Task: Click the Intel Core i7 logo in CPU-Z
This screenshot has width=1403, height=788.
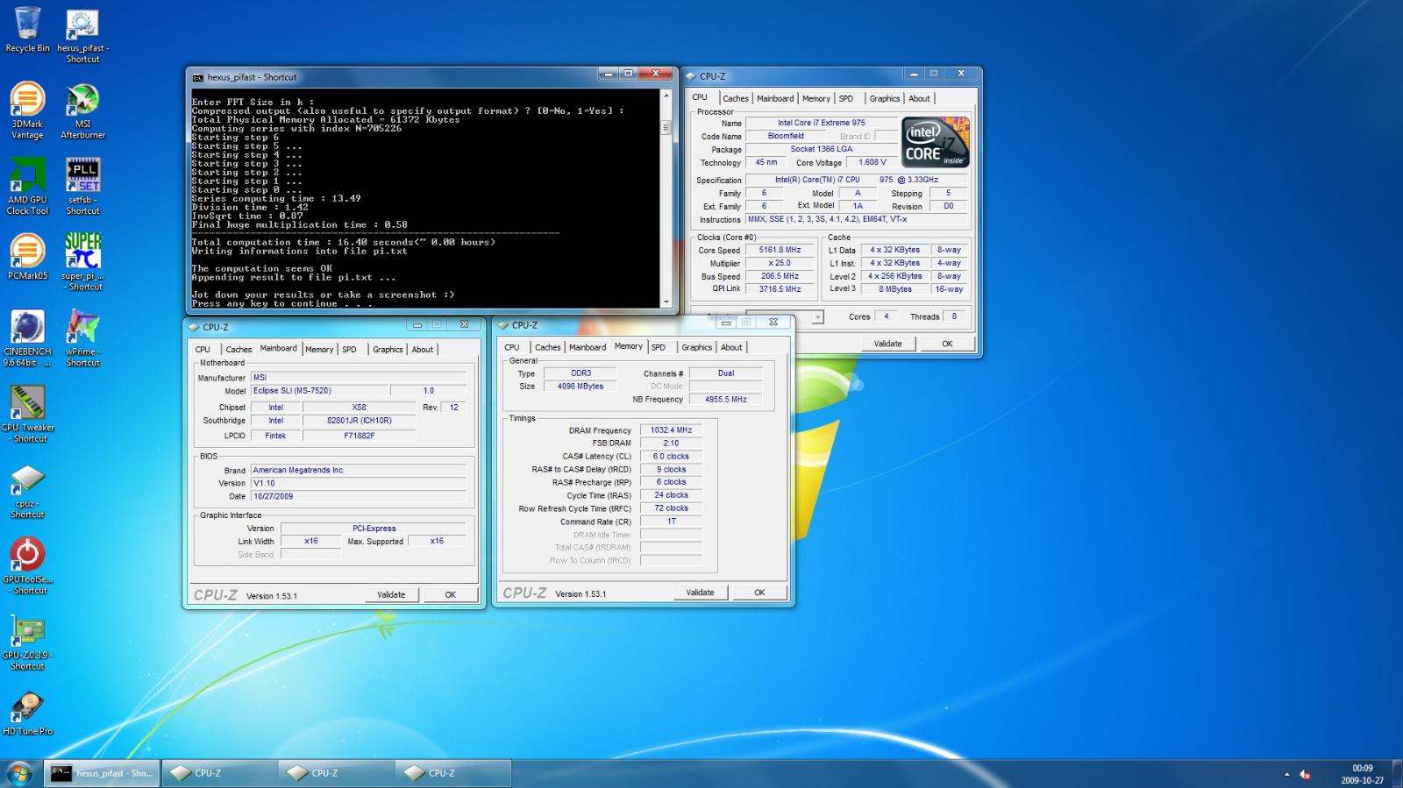Action: coord(936,142)
